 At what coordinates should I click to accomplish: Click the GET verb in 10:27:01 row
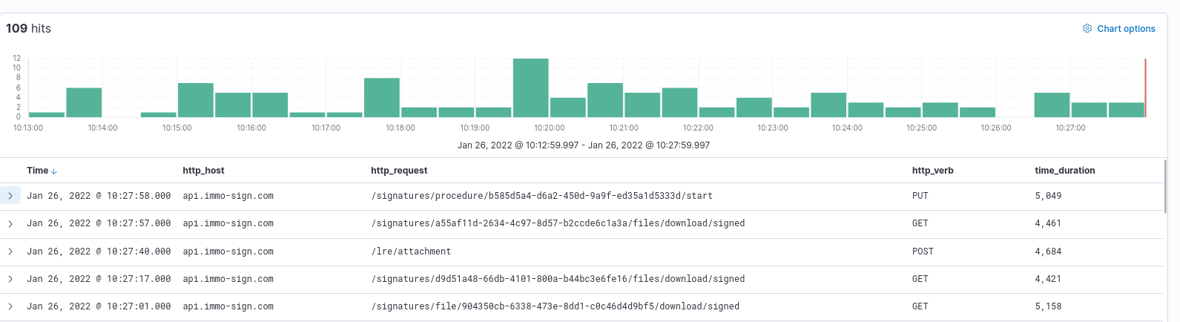[920, 306]
